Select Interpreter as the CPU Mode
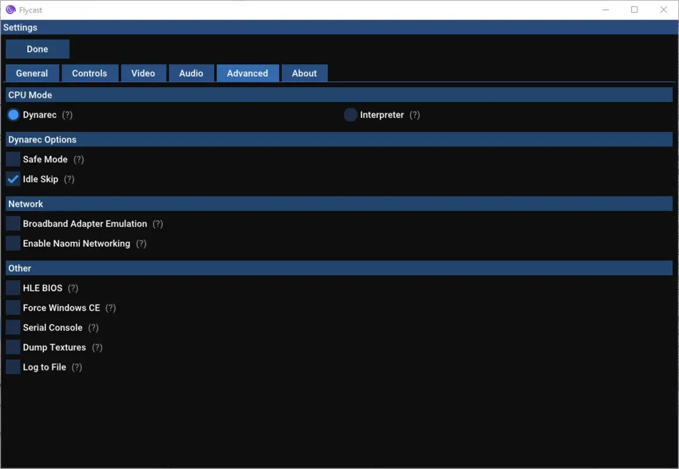The width and height of the screenshot is (679, 469). [x=350, y=115]
